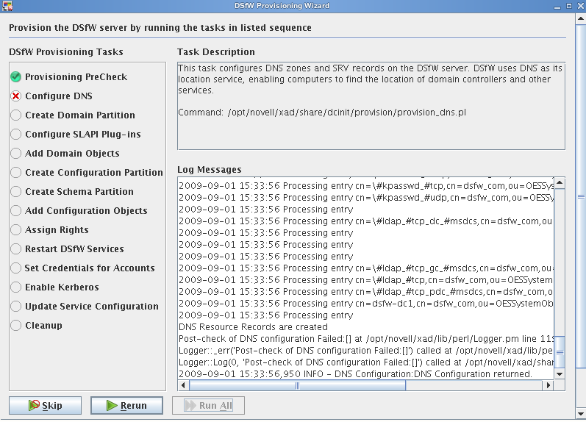Select the Cleanup task label
The height and width of the screenshot is (422, 586).
coord(43,325)
